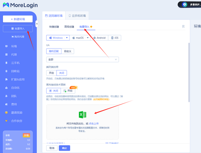Click the 确定 confirm button
201x153 pixels.
click(64, 148)
